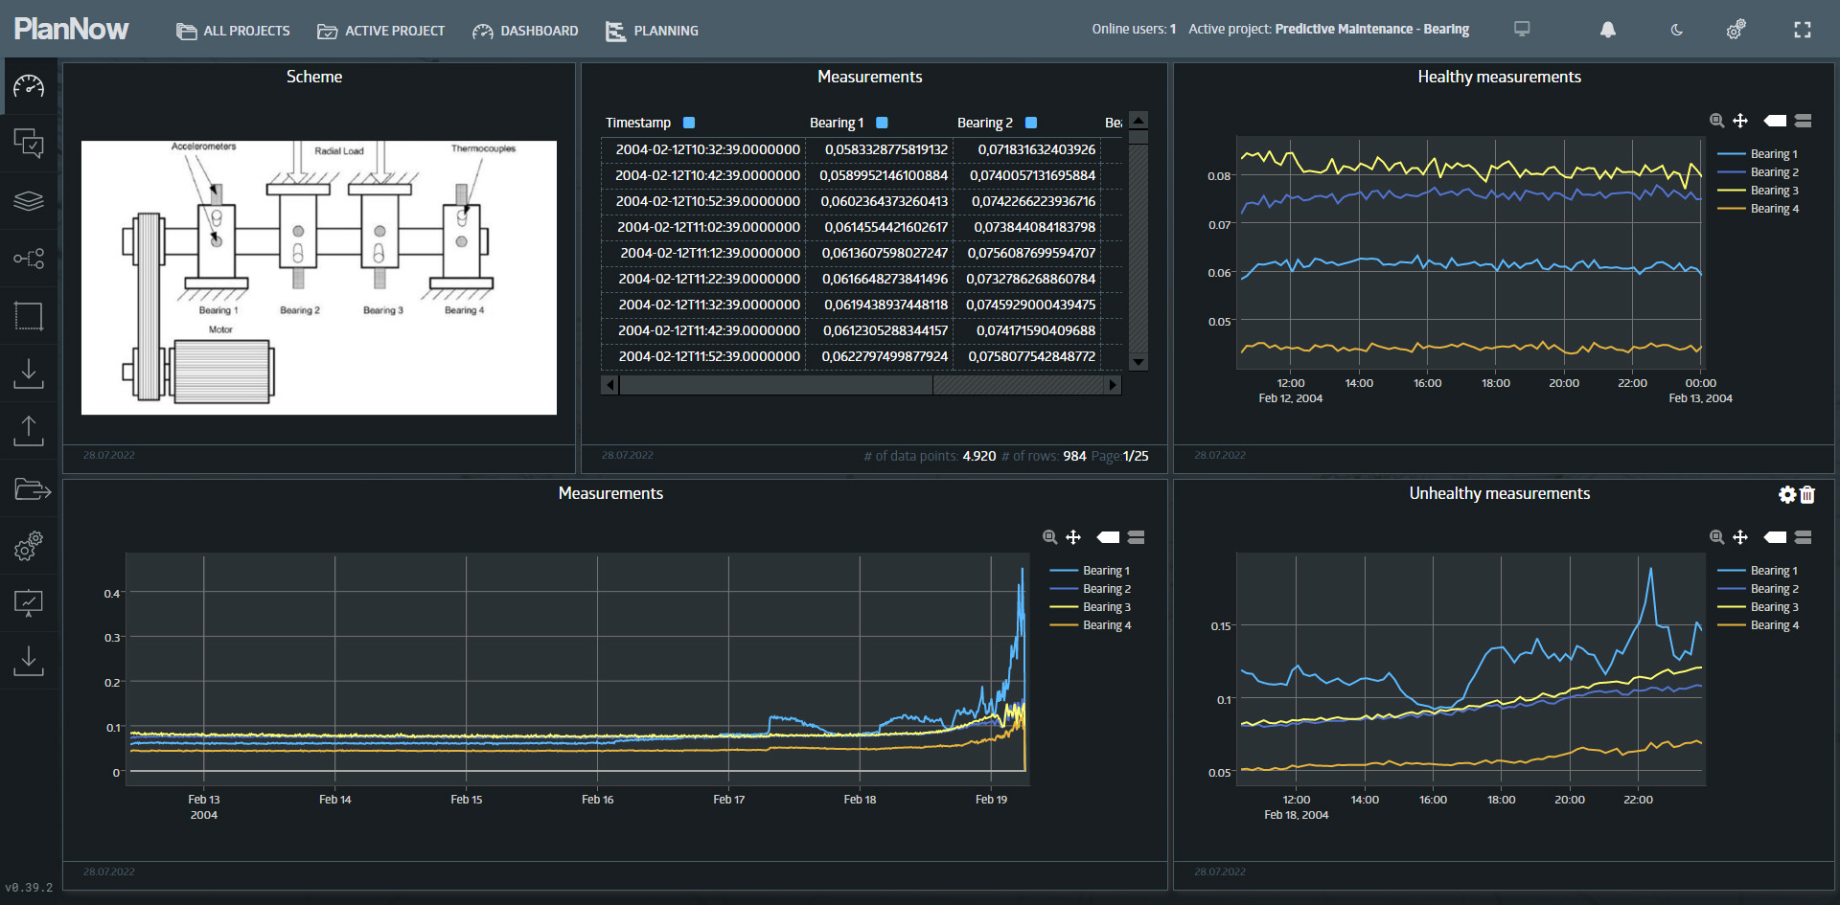This screenshot has width=1840, height=905.
Task: Select pan tool on bottom Measurements chart
Action: coord(1073,537)
